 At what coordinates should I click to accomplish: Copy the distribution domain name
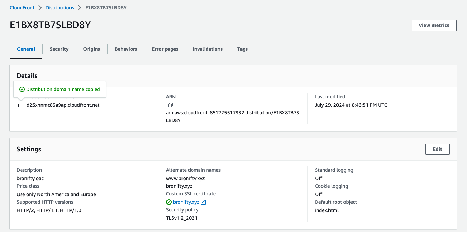(21, 105)
